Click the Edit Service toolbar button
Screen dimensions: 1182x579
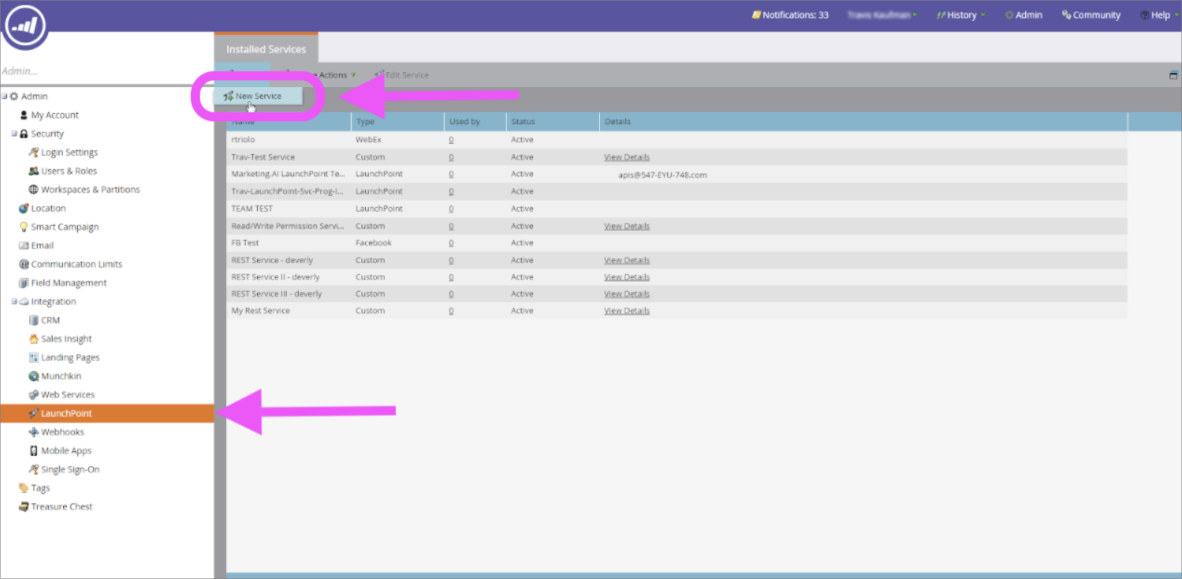(x=402, y=74)
